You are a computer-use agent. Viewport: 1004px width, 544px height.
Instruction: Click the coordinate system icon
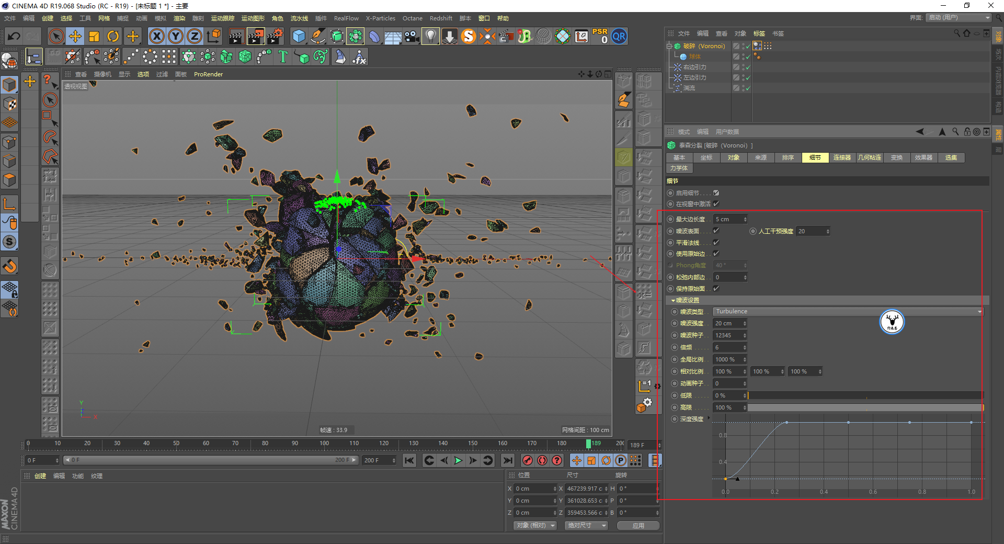pyautogui.click(x=214, y=36)
